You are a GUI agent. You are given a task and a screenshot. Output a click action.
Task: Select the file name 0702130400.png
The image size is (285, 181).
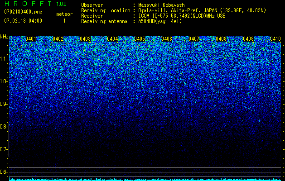pos(23,12)
